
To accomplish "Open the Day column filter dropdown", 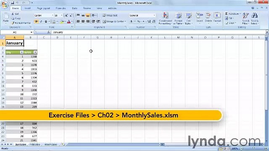I will point(21,52).
